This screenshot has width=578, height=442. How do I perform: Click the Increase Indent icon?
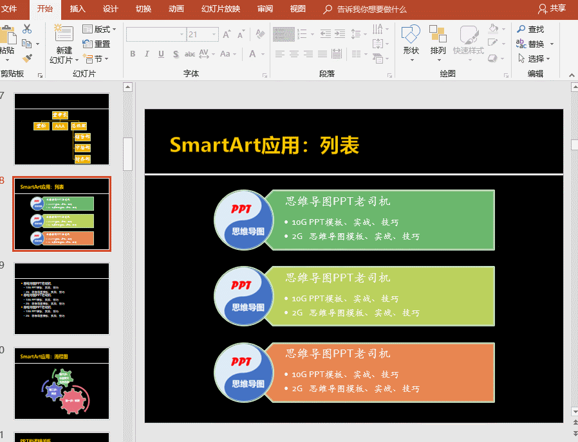point(339,34)
